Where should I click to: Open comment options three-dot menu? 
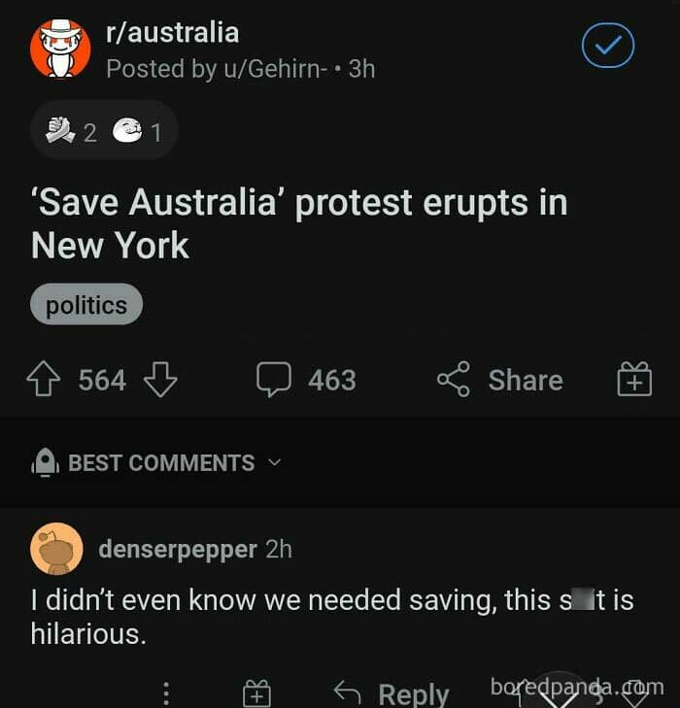166,693
